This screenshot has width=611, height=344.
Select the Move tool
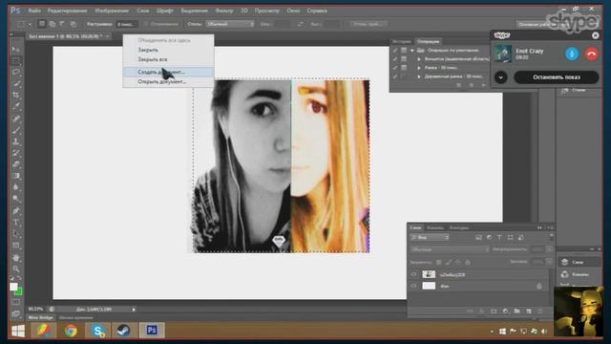click(x=16, y=49)
